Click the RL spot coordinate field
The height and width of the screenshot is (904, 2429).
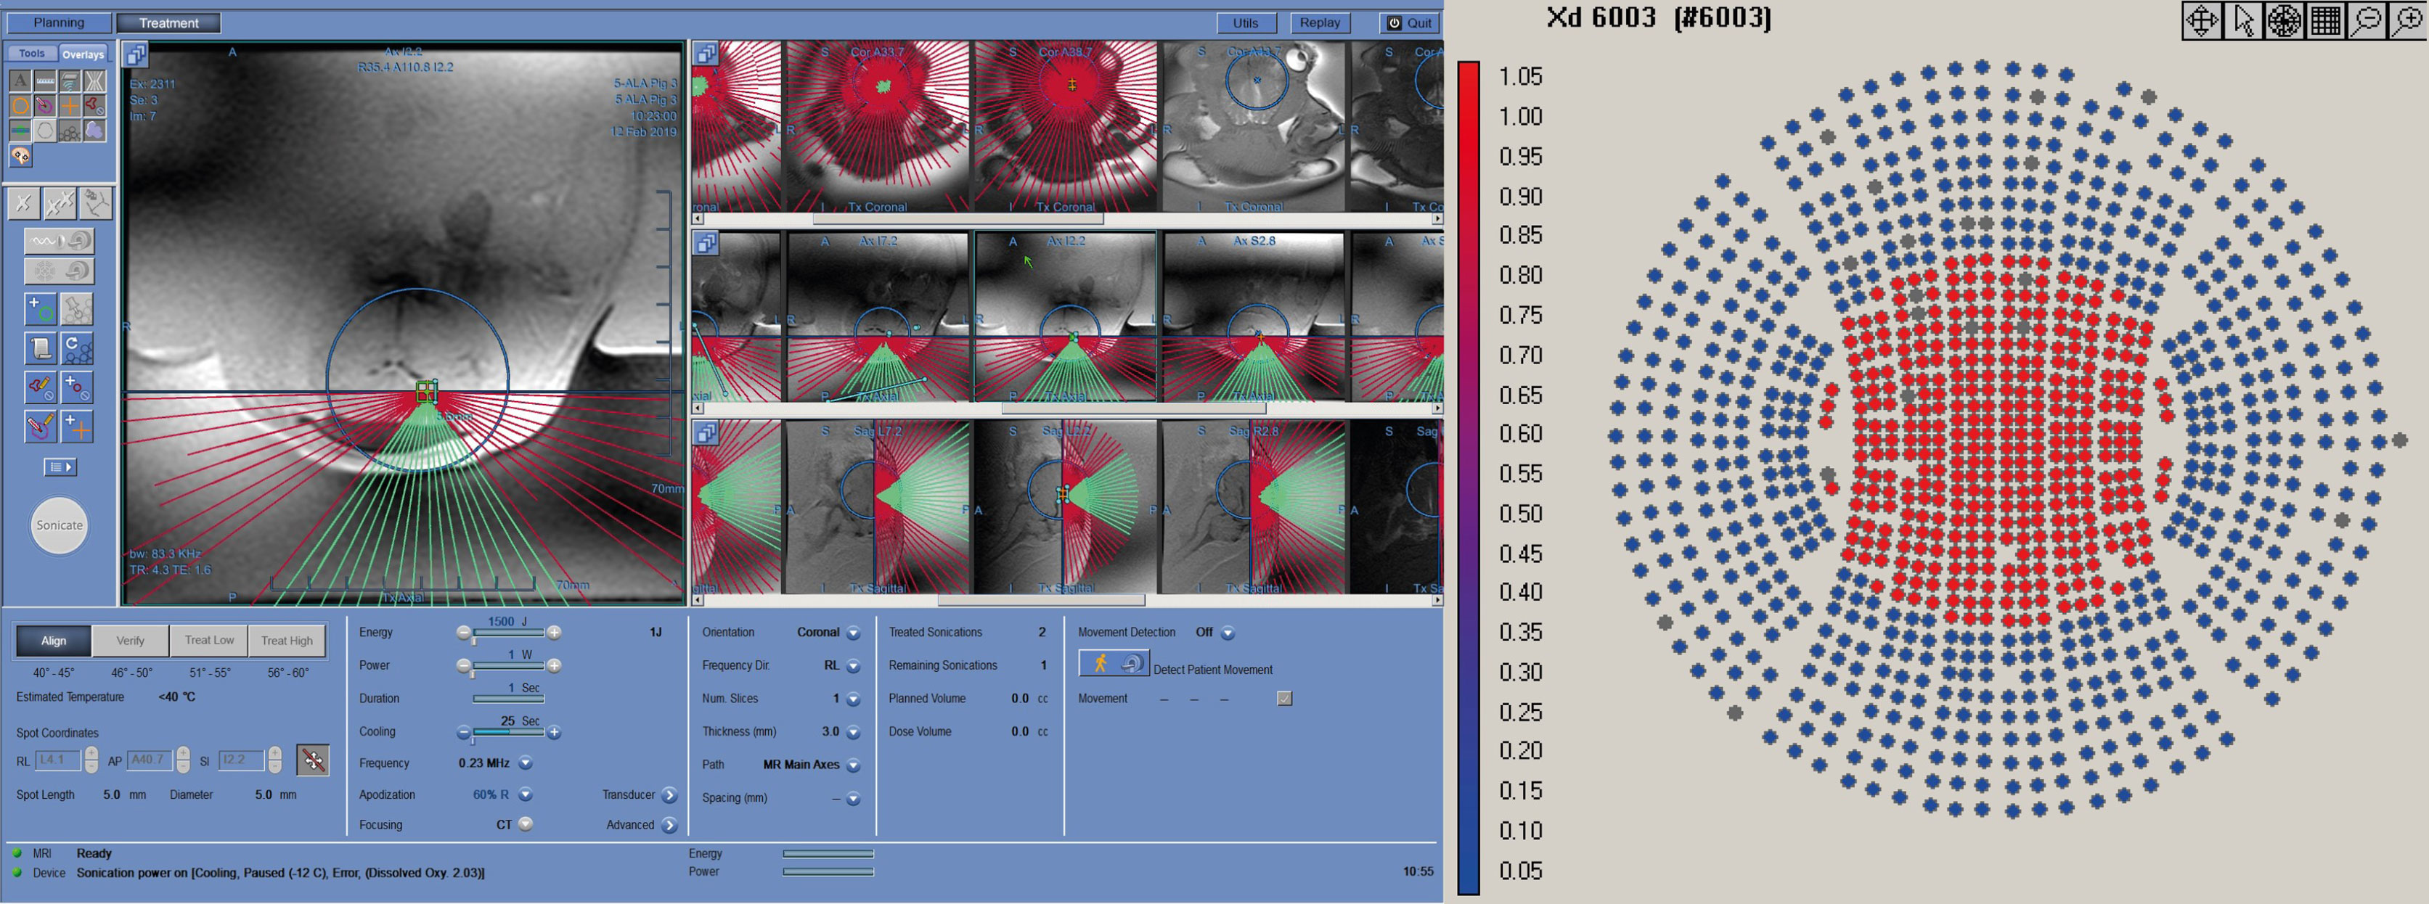tap(57, 760)
